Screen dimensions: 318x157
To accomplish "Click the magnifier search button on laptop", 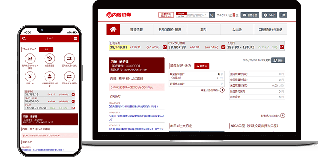I will pos(212,15).
